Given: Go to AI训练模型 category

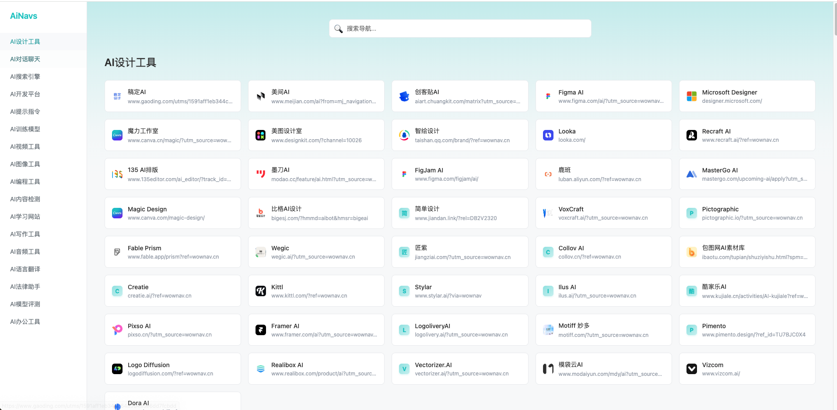Looking at the screenshot, I should pos(43,129).
